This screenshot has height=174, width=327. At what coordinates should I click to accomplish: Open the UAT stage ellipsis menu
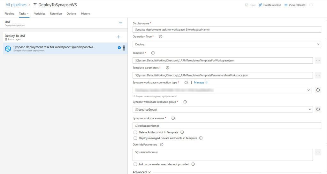120,23
